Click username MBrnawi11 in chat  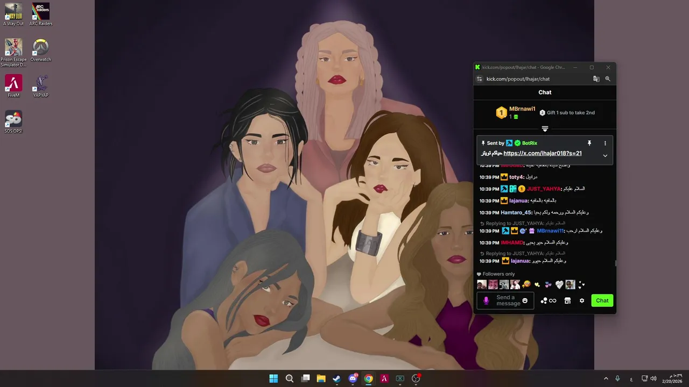pyautogui.click(x=551, y=231)
